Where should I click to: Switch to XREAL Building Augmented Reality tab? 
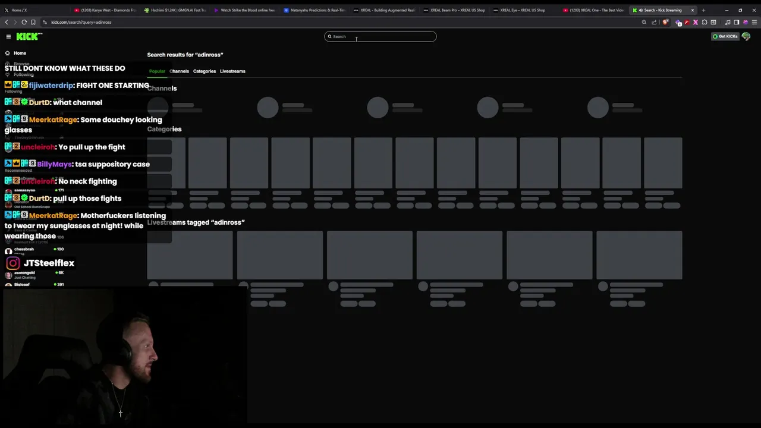tap(385, 10)
